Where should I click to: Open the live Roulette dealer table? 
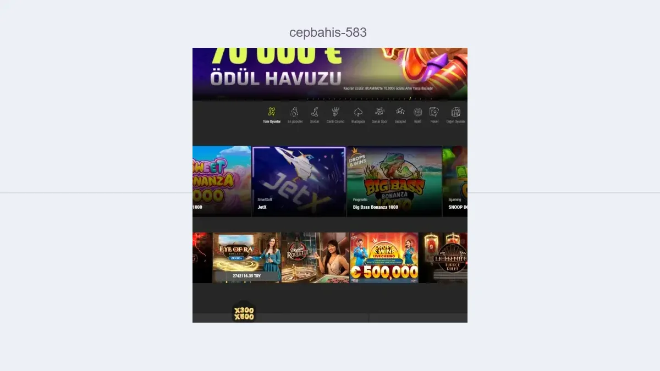316,258
